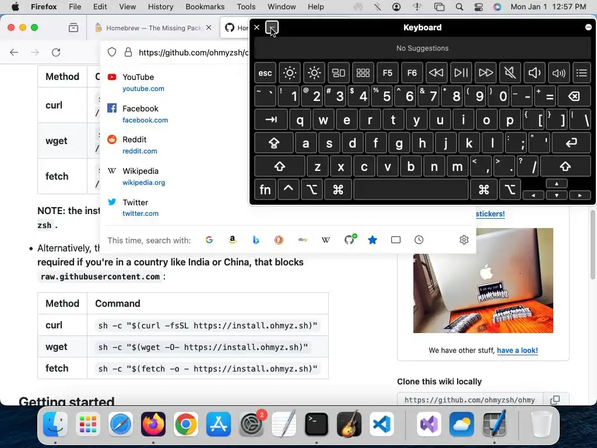Click the keyboard brightness up key
The width and height of the screenshot is (597, 448).
(x=314, y=73)
